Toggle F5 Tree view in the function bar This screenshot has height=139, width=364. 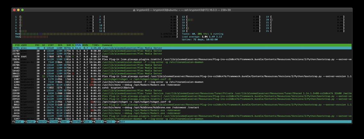63,122
